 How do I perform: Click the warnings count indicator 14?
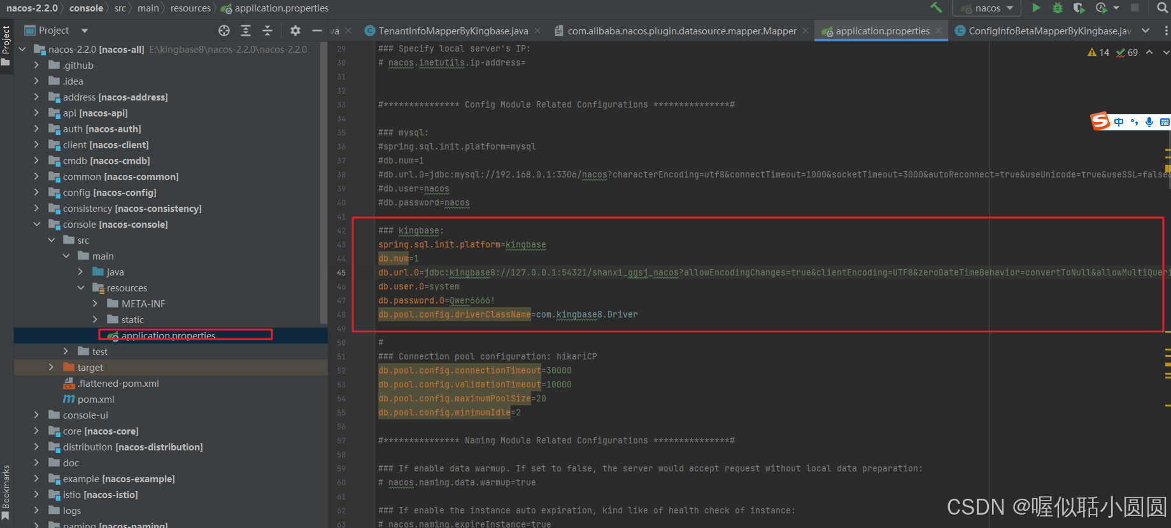pyautogui.click(x=1098, y=52)
